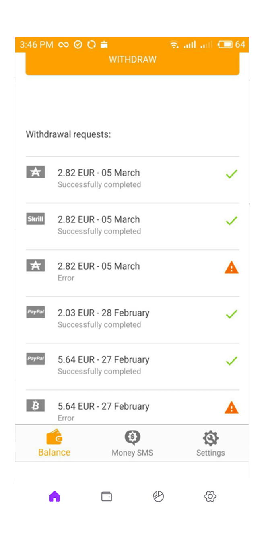Tap the pie chart icon in the phone navigation bar
Image resolution: width=264 pixels, height=535 pixels.
pos(158,497)
